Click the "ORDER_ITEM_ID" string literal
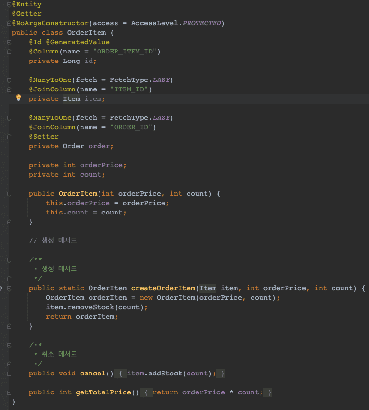The image size is (369, 410). [x=125, y=52]
